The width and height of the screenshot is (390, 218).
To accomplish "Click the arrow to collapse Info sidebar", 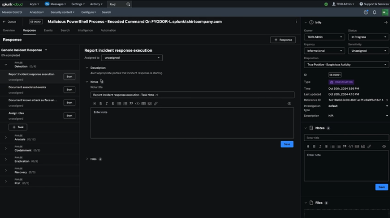I will tap(386, 22).
